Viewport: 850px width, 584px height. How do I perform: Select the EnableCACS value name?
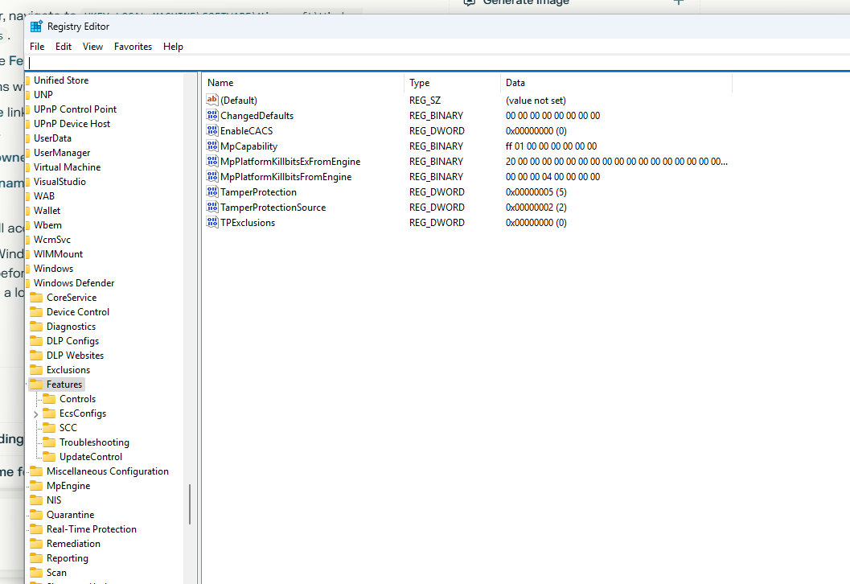coord(246,130)
